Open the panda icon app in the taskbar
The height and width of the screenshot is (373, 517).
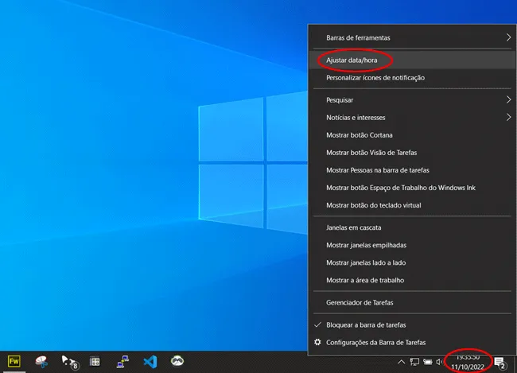pyautogui.click(x=177, y=361)
